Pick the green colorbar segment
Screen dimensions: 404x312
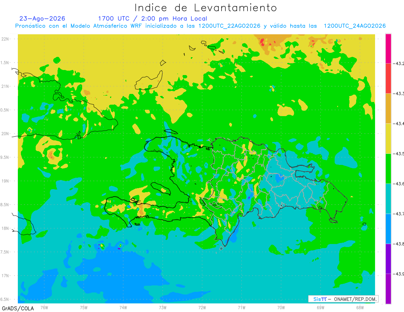[x=388, y=168]
